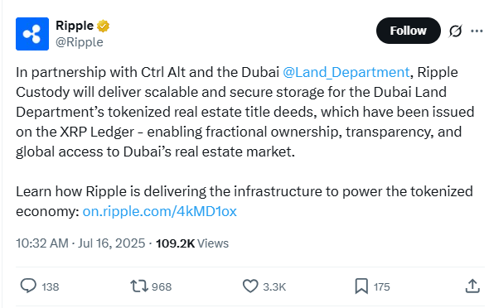This screenshot has width=489, height=308.
Task: Click the 968 reposts count
Action: pyautogui.click(x=162, y=286)
